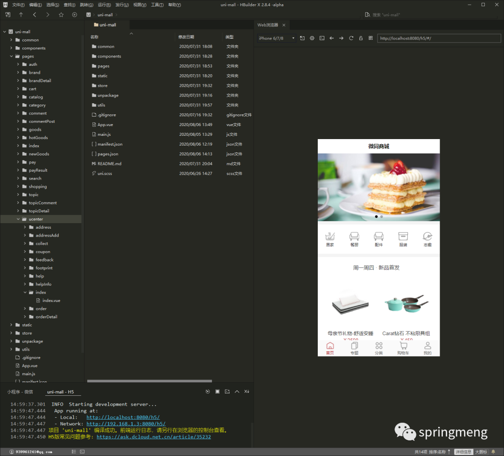504x456 pixels.
Task: Collapse the console panel with up chevron
Action: pos(237,392)
